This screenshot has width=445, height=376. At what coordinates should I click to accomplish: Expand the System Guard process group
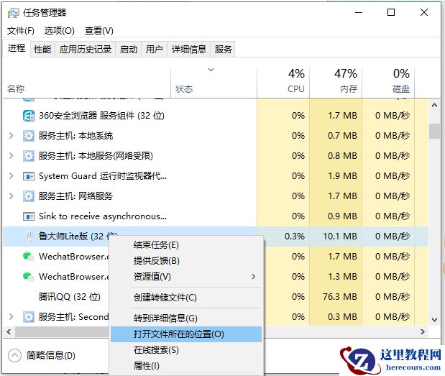(11, 176)
